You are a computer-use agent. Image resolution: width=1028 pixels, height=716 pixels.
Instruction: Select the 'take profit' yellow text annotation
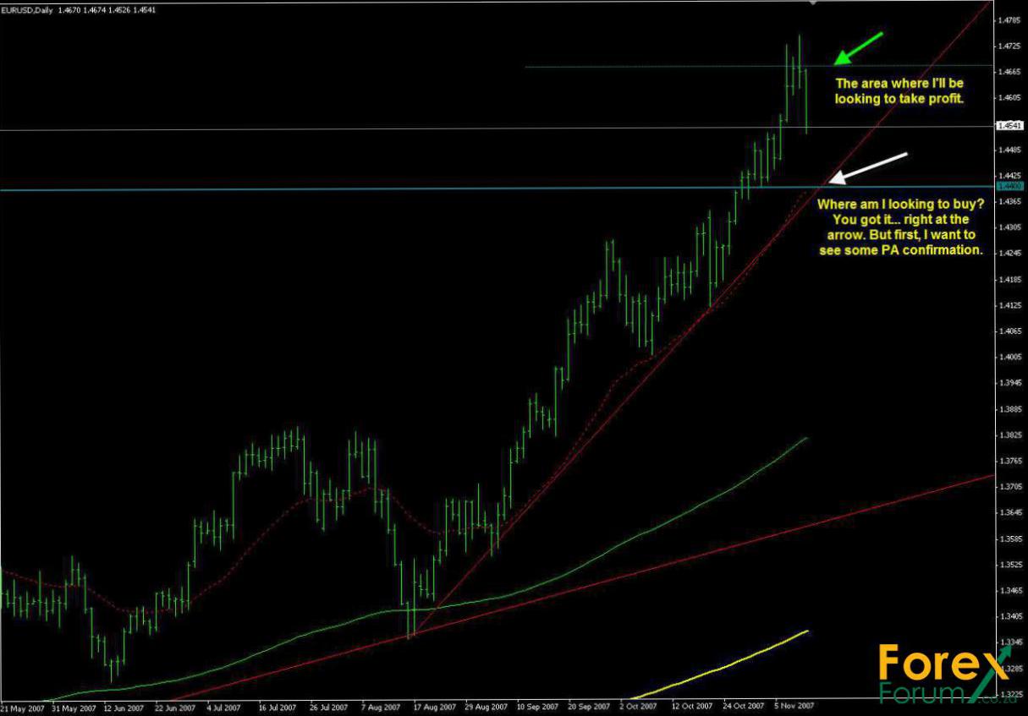pyautogui.click(x=899, y=91)
